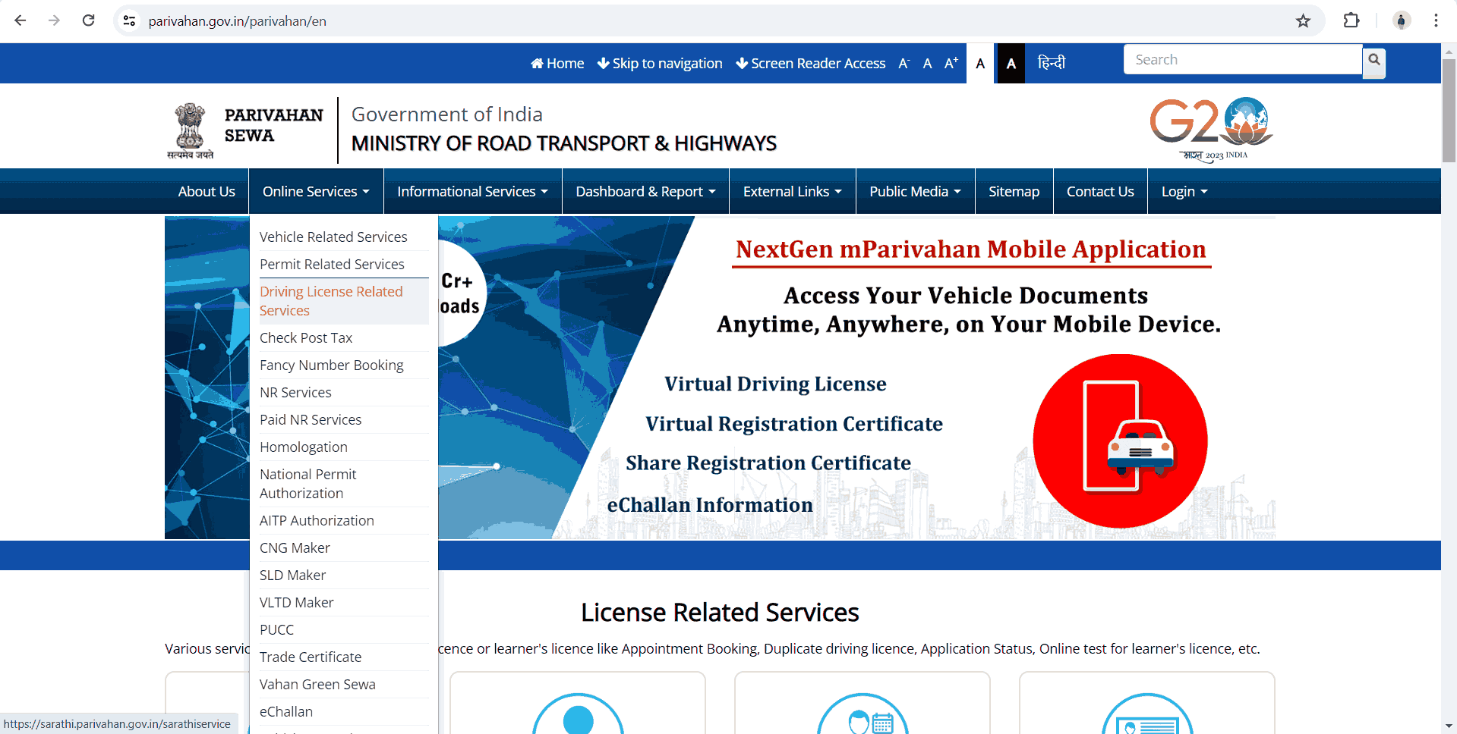
Task: Select Vahan Green Sewa
Action: pyautogui.click(x=343, y=684)
